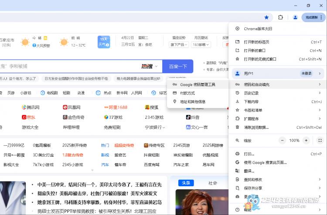Click the card icon beside 付款方式
This screenshot has width=327, height=215.
click(x=175, y=93)
